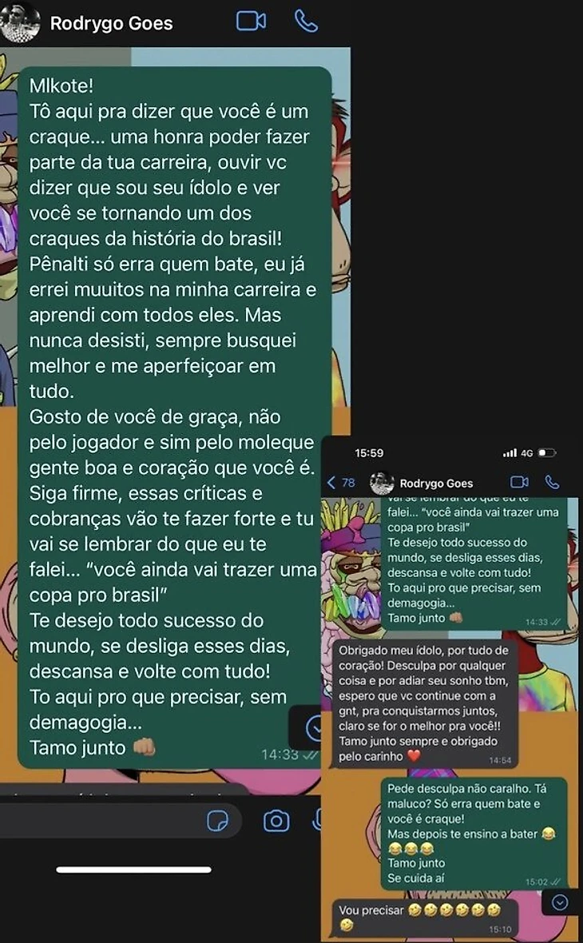Open the camera from message bar

276,820
